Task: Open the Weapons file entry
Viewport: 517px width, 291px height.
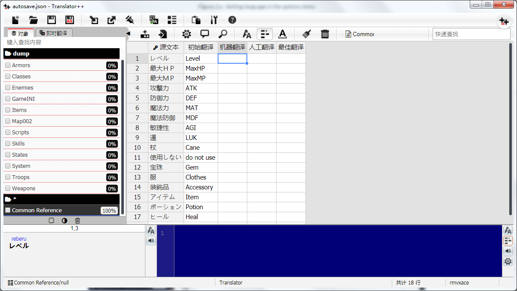Action: [x=62, y=188]
